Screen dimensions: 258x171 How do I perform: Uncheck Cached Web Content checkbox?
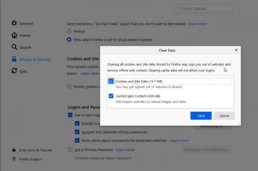tap(111, 96)
